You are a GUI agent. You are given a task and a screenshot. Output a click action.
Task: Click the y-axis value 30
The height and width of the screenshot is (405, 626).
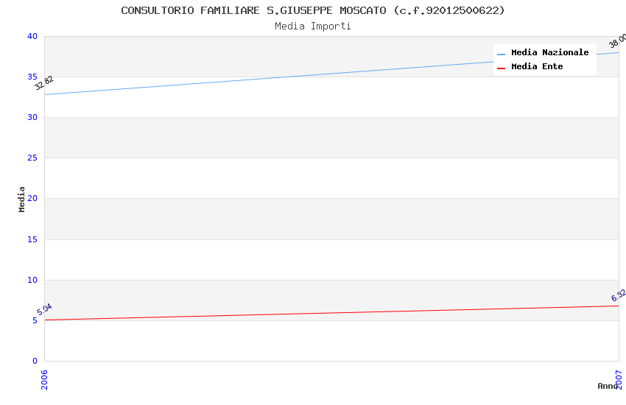pos(32,117)
